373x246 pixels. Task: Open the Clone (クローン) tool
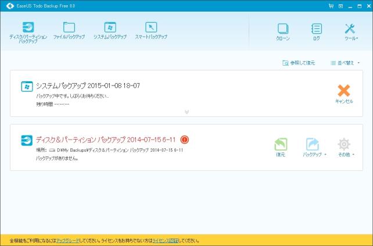click(283, 32)
